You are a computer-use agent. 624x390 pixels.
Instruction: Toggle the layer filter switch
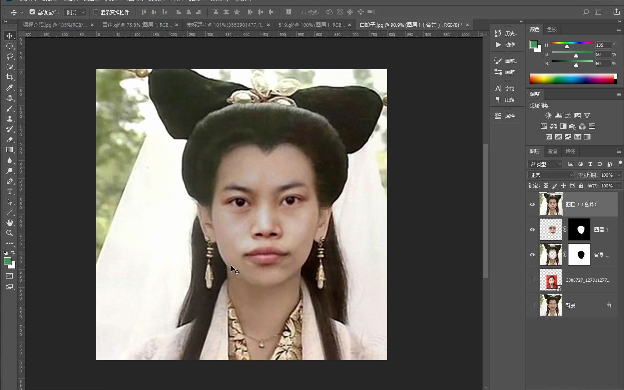620,163
